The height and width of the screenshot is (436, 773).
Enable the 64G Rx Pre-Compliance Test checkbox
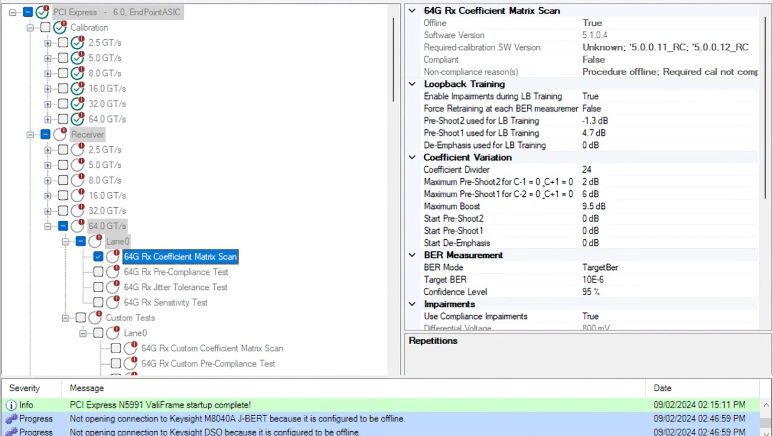pyautogui.click(x=98, y=272)
